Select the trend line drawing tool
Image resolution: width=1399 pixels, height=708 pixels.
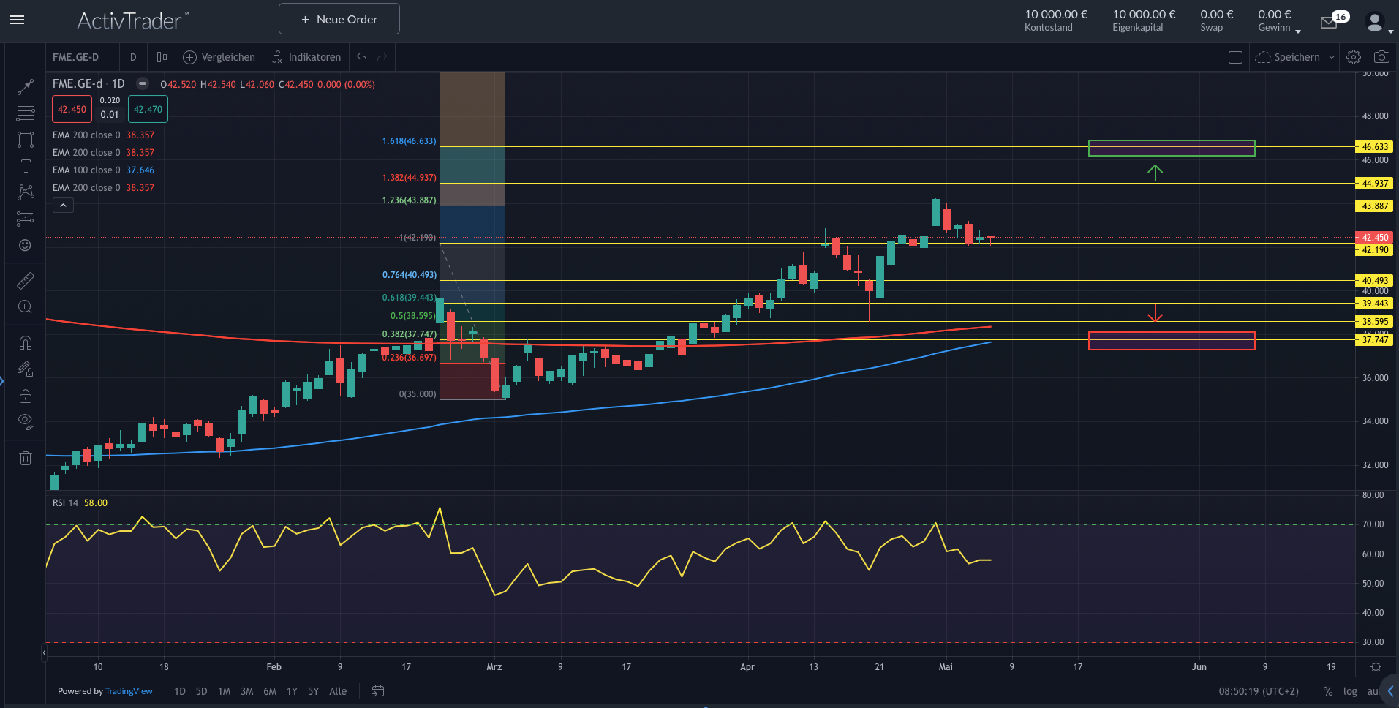pyautogui.click(x=26, y=87)
